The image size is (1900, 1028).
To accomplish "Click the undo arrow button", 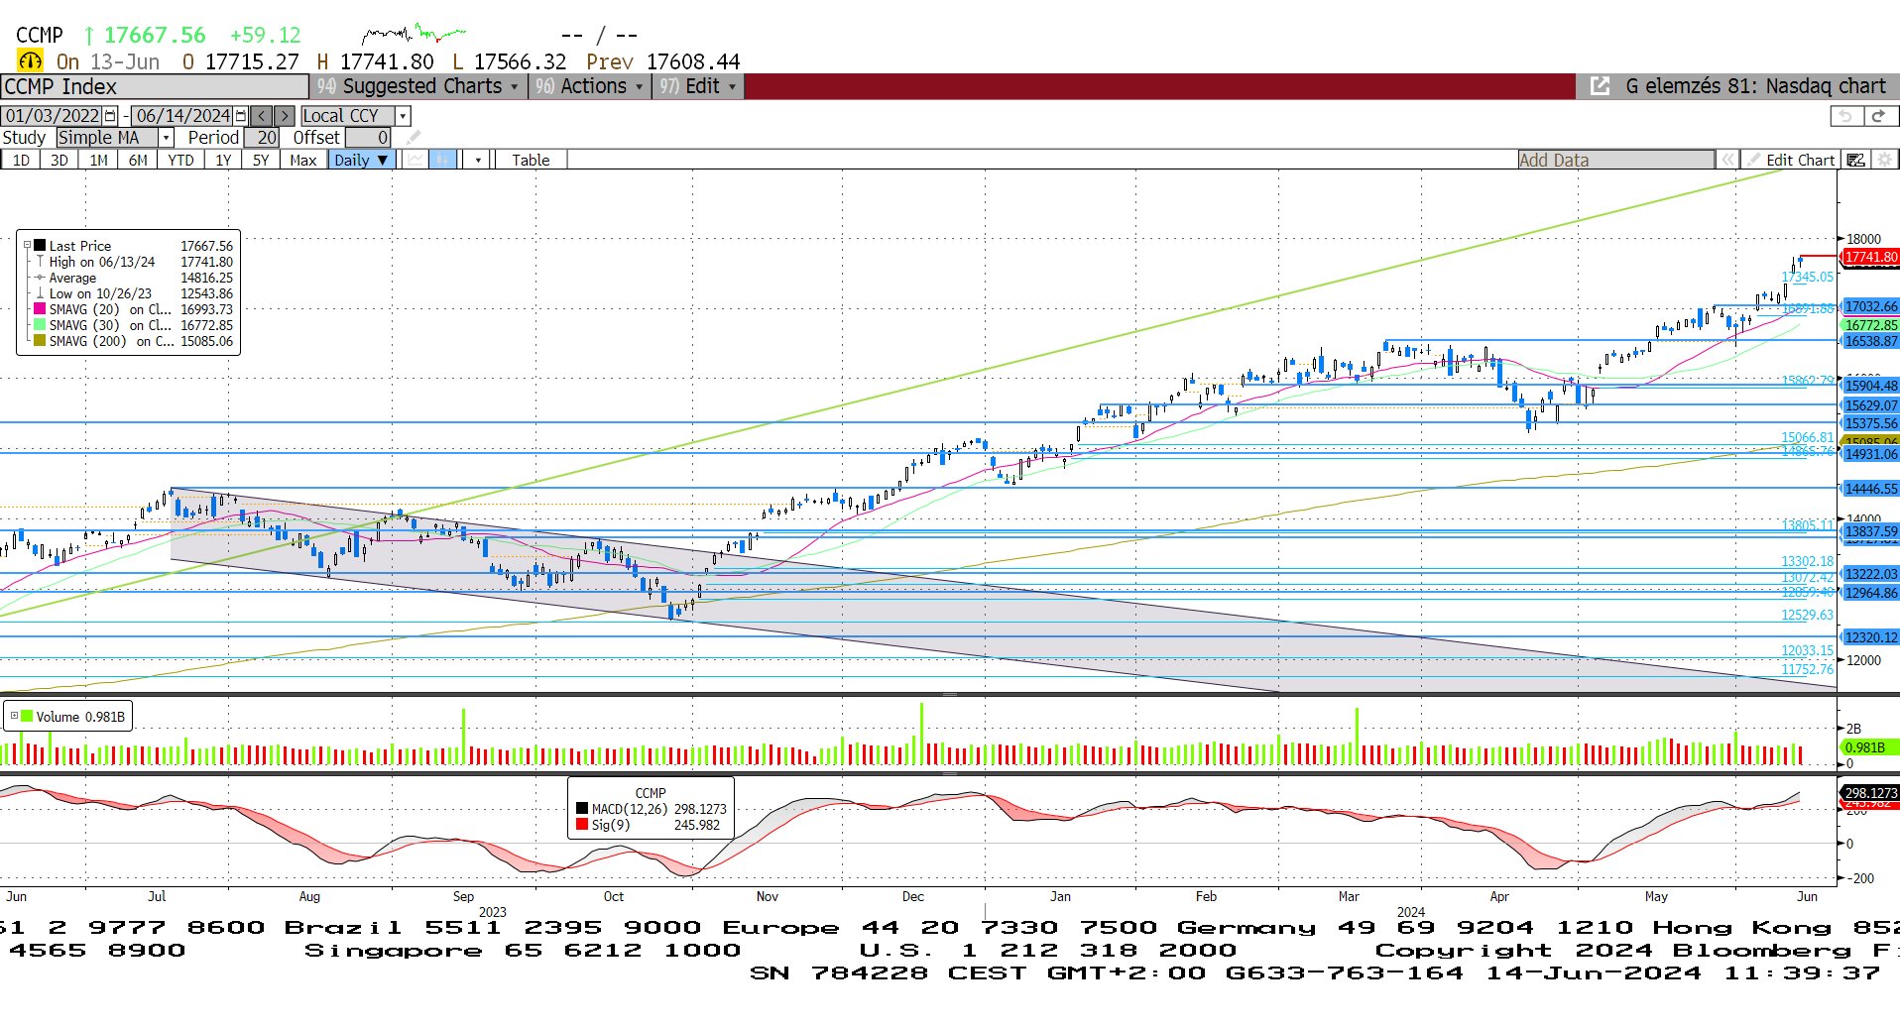I will pyautogui.click(x=1844, y=116).
